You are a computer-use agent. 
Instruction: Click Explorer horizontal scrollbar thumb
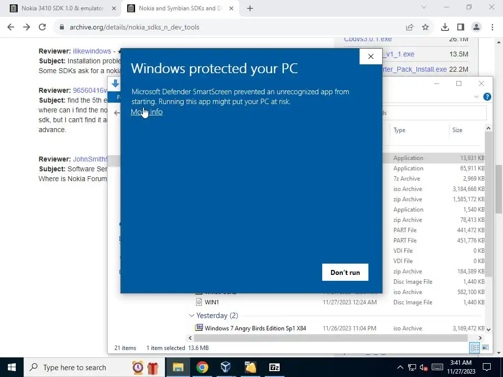coord(331,338)
